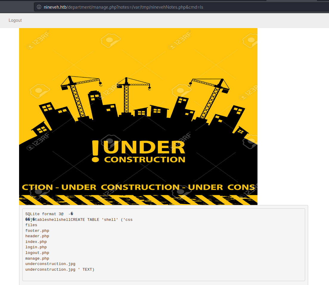Click the 'SQLite format 3@' output line
Screen dimensions: 329x285
tap(49, 214)
